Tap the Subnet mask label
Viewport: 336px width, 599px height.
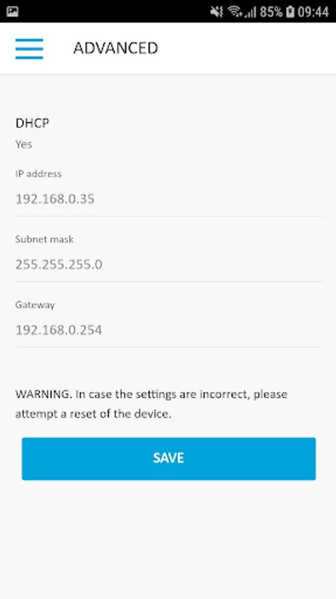tap(44, 239)
